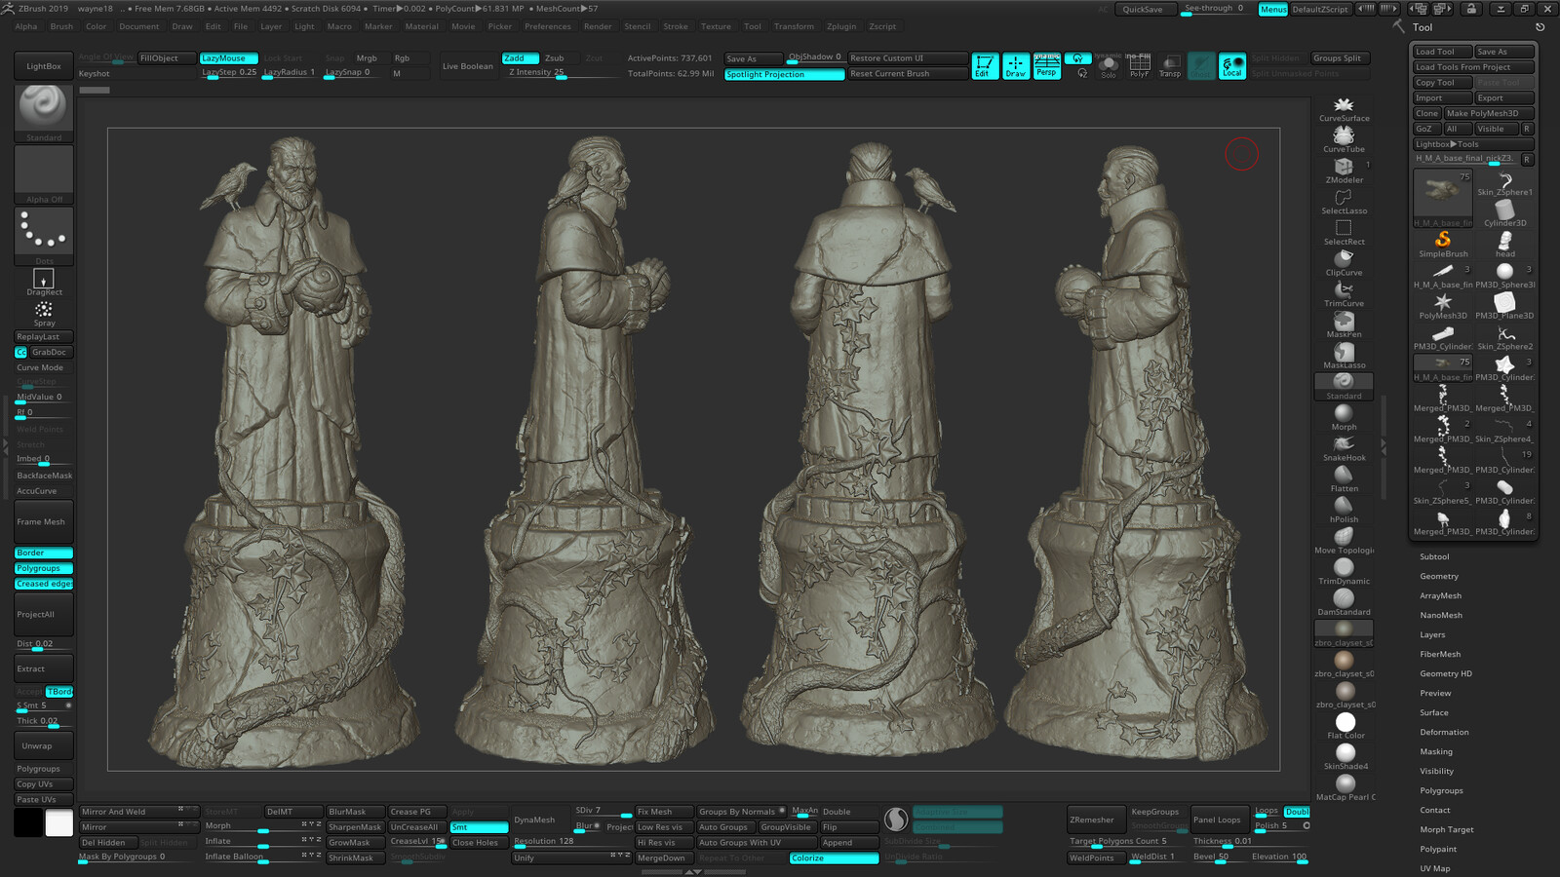
Task: Choose the Spray stroke
Action: coord(44,314)
